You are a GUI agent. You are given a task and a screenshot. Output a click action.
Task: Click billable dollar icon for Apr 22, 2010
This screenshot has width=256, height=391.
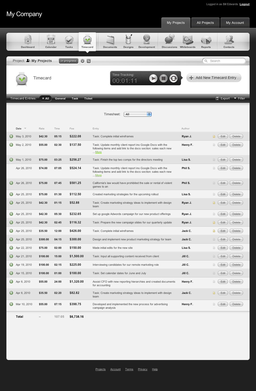[11, 248]
